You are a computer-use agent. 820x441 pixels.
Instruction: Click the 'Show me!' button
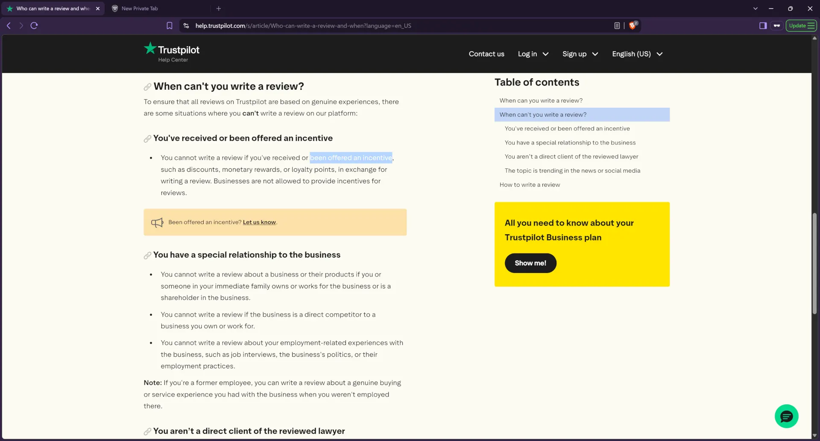coord(530,263)
